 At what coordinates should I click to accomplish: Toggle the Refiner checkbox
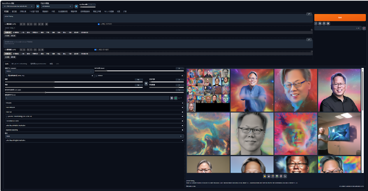pyautogui.click(x=96, y=76)
